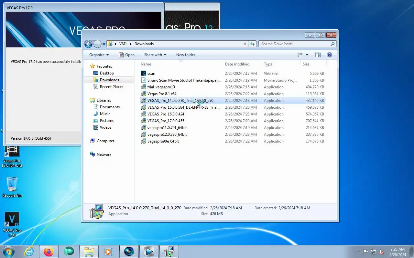Click the volume icon in system tray

click(382, 252)
